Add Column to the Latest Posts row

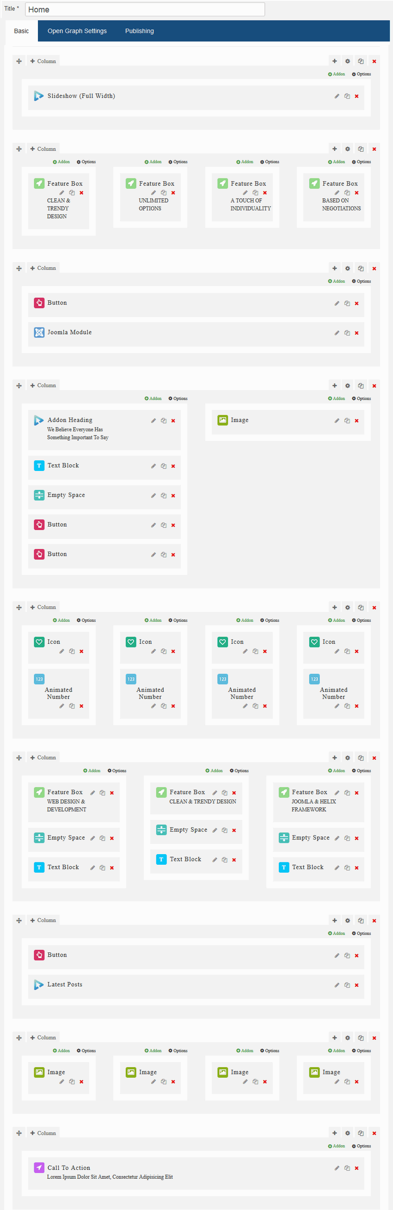pyautogui.click(x=43, y=921)
